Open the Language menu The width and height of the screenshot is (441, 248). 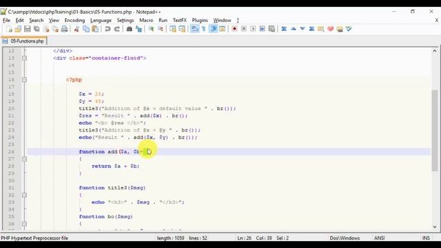[101, 20]
